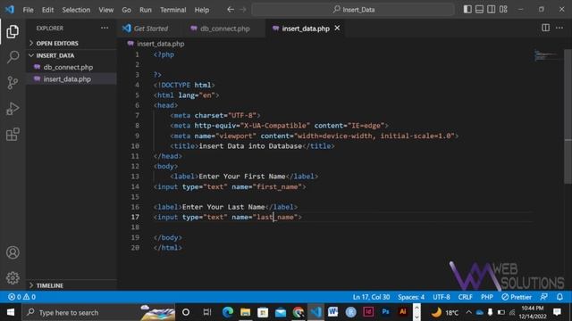Viewport: 572px width, 321px height.
Task: Toggle the secondary side bar layout icon
Action: (492, 9)
